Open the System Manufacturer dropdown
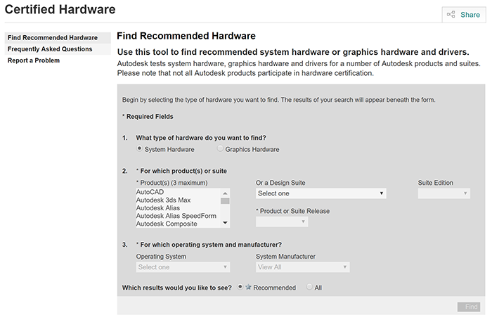The height and width of the screenshot is (315, 492). coord(302,267)
